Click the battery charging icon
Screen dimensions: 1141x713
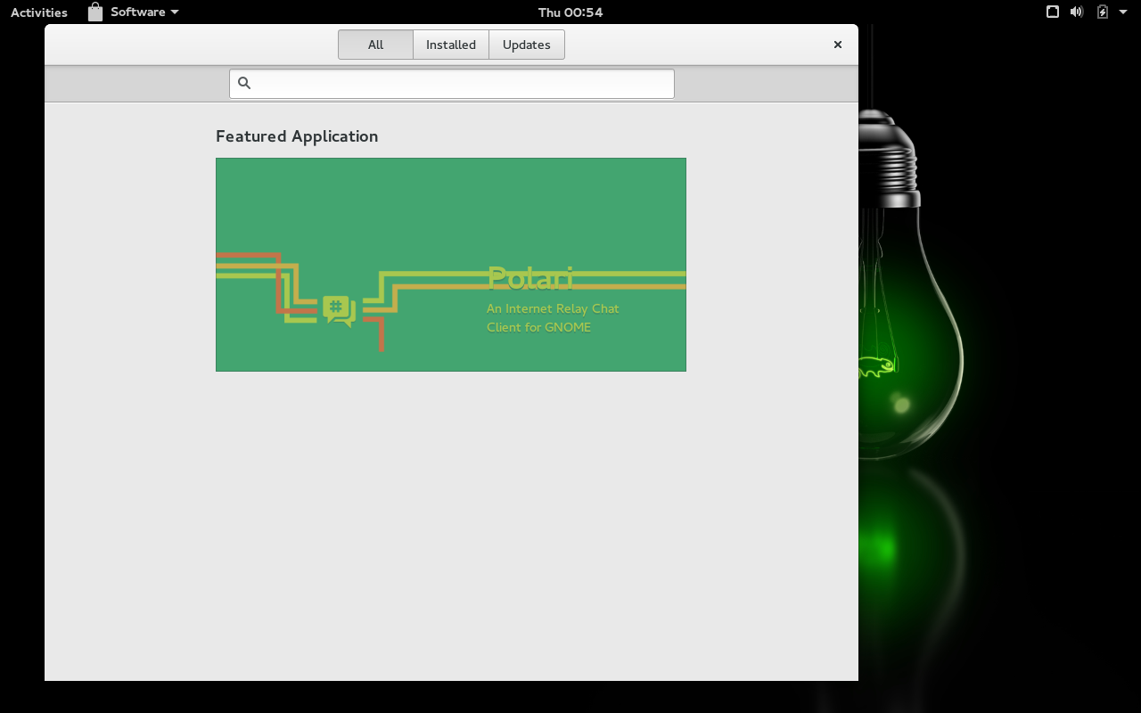click(1103, 12)
